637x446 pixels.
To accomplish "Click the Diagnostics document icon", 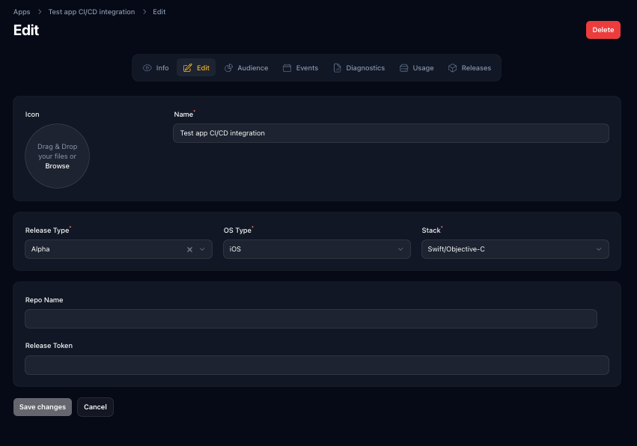I will point(338,68).
